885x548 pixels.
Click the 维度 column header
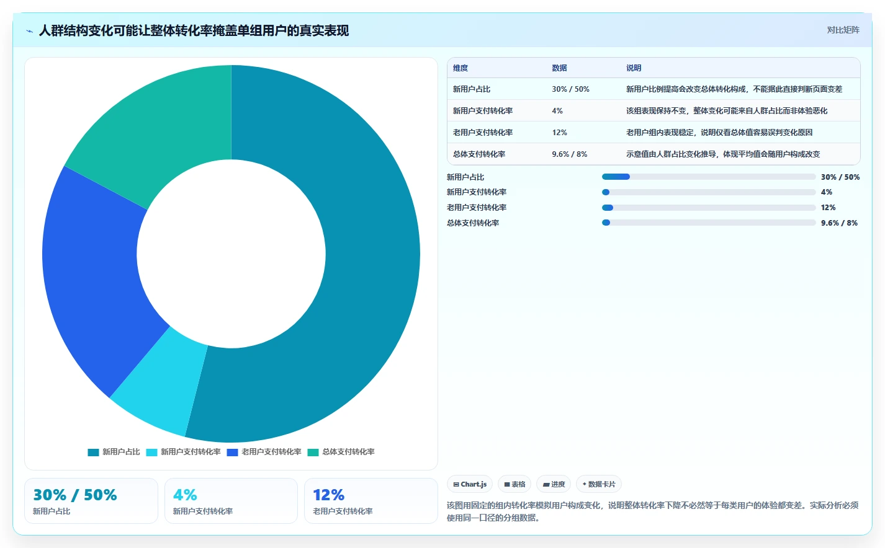click(x=460, y=68)
